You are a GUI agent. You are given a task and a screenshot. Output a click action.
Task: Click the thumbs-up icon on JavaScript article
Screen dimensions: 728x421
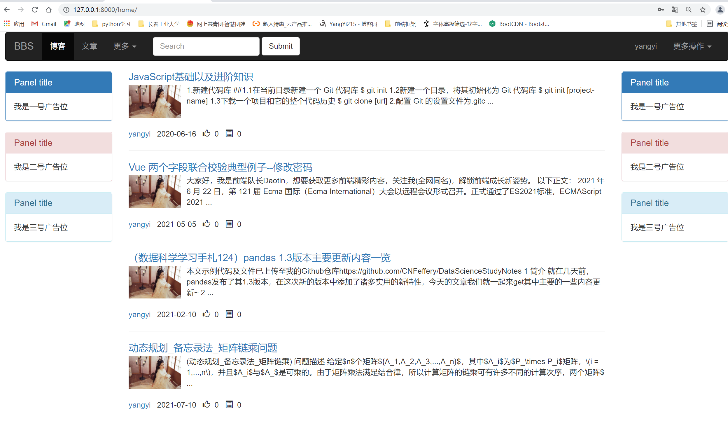pyautogui.click(x=206, y=133)
